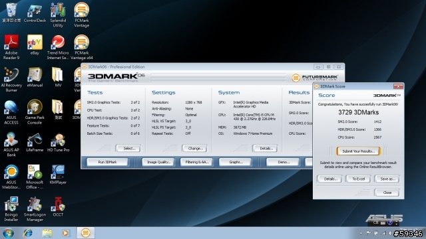Click Action Center flag in tray
This screenshot has height=239, width=426.
(368, 233)
